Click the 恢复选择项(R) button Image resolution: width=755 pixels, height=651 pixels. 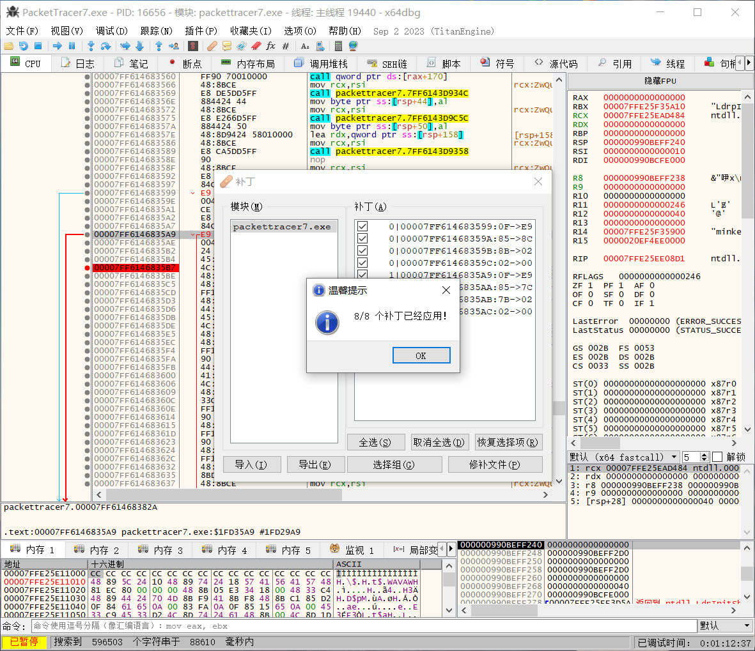click(x=508, y=442)
